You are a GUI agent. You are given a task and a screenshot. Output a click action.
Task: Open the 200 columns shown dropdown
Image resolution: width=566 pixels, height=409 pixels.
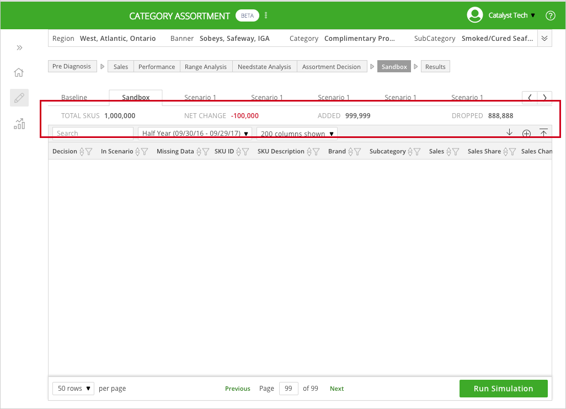(297, 134)
